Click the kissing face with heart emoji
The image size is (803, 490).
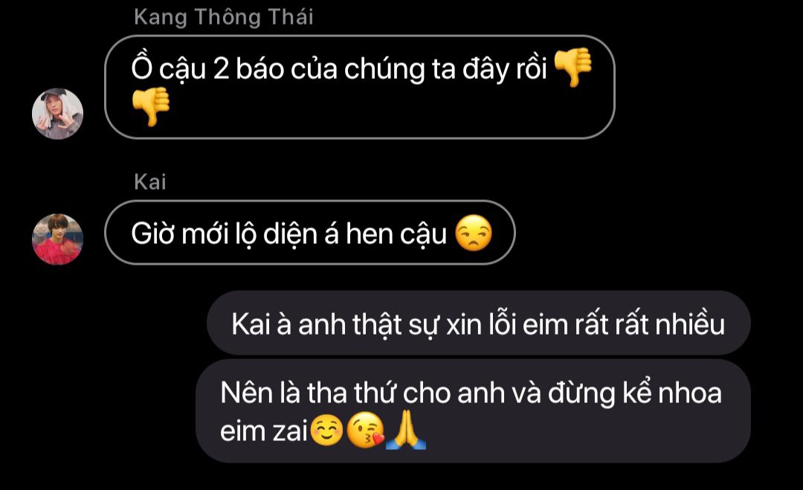365,430
